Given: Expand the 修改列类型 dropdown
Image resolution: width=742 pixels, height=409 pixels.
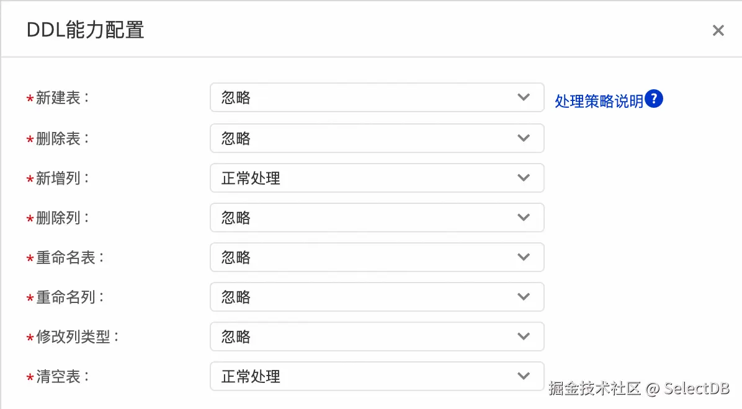Looking at the screenshot, I should point(377,336).
